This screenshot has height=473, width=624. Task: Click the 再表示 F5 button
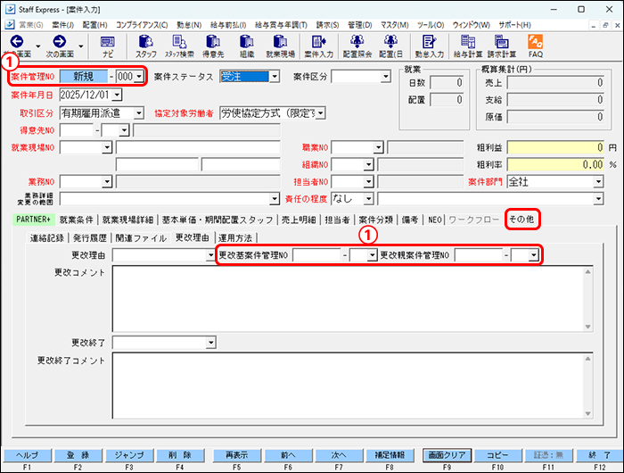tap(237, 455)
